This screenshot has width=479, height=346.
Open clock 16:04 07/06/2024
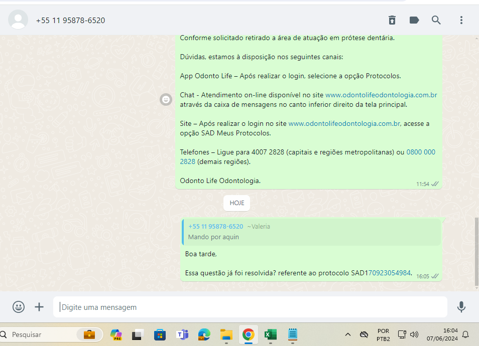pos(442,334)
